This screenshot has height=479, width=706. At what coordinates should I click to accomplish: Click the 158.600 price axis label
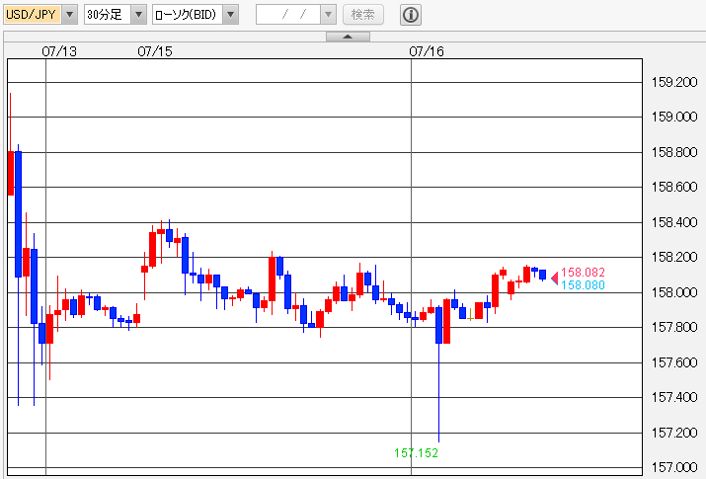click(674, 187)
